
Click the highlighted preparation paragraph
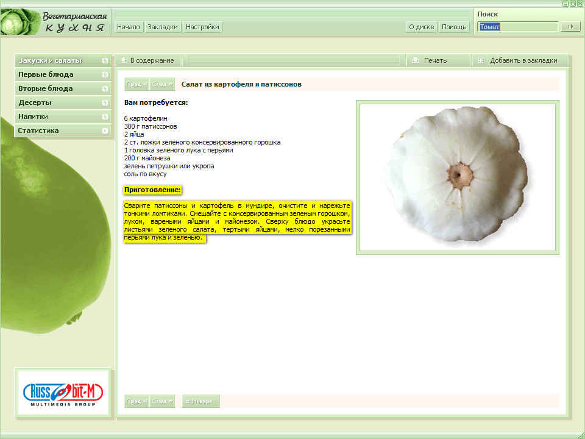click(x=237, y=222)
